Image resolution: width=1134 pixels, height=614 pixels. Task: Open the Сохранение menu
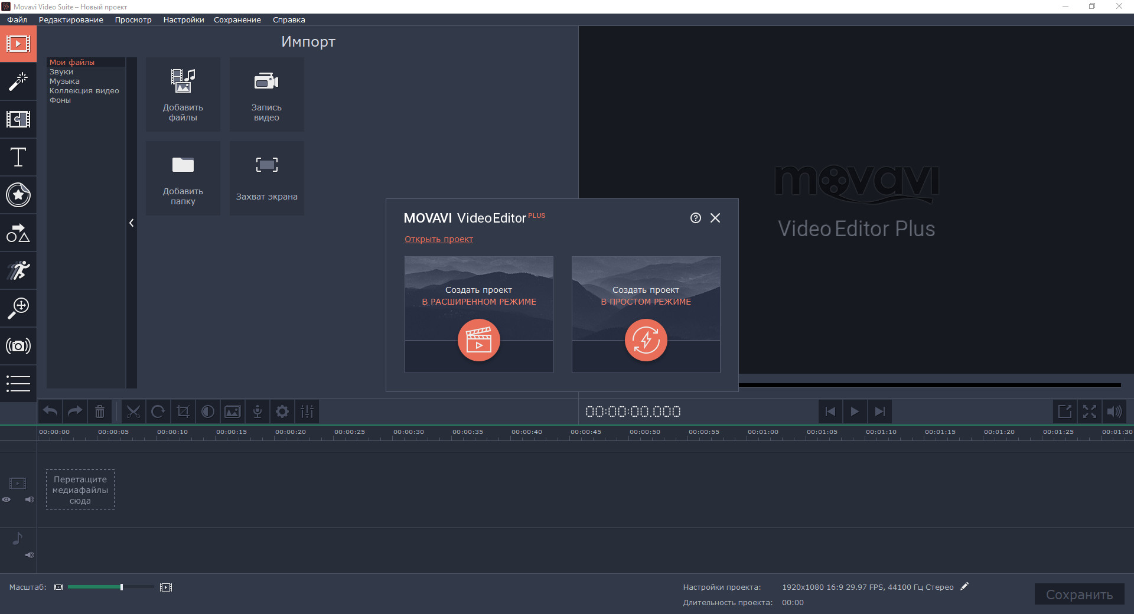tap(237, 19)
